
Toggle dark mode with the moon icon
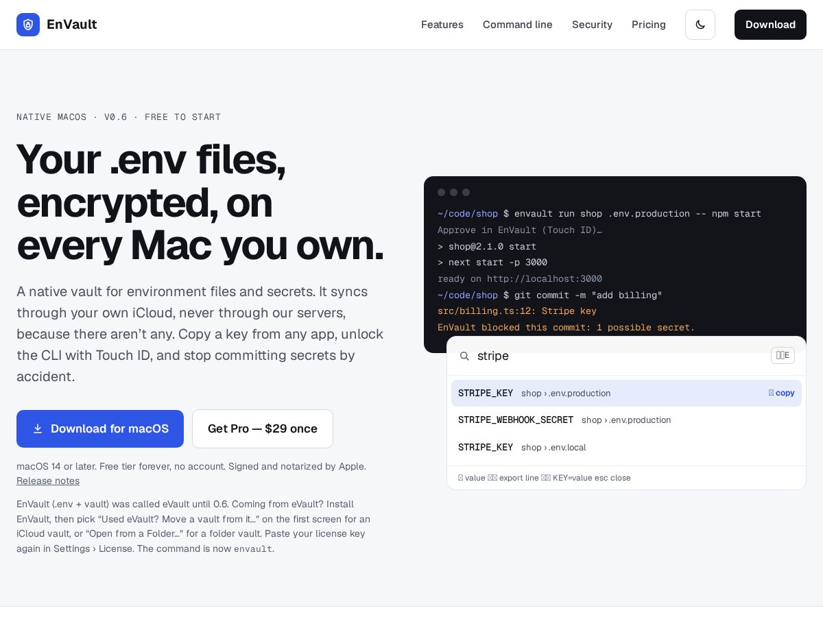point(700,25)
